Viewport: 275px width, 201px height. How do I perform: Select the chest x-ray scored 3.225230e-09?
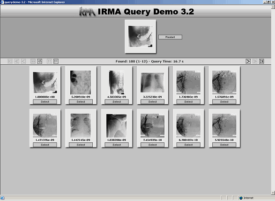tap(152, 101)
